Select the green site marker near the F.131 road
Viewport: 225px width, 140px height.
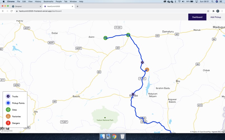[128, 35]
